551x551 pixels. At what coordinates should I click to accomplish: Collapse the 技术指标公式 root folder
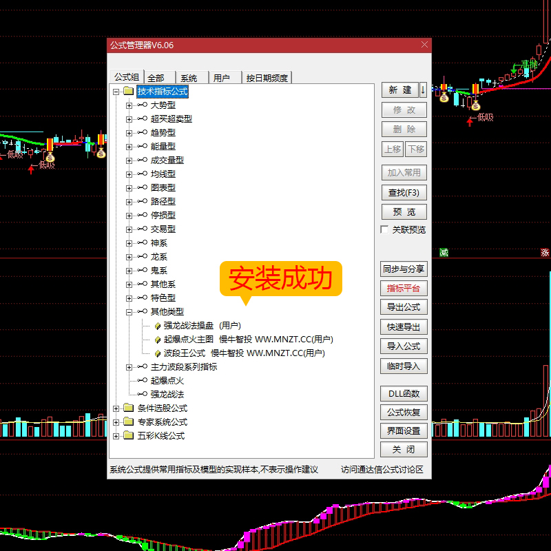[116, 92]
